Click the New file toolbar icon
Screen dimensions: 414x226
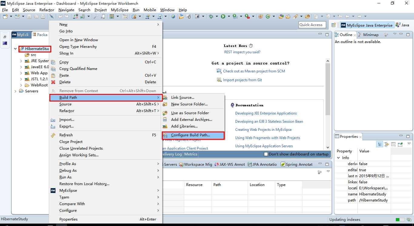[x=5, y=16]
